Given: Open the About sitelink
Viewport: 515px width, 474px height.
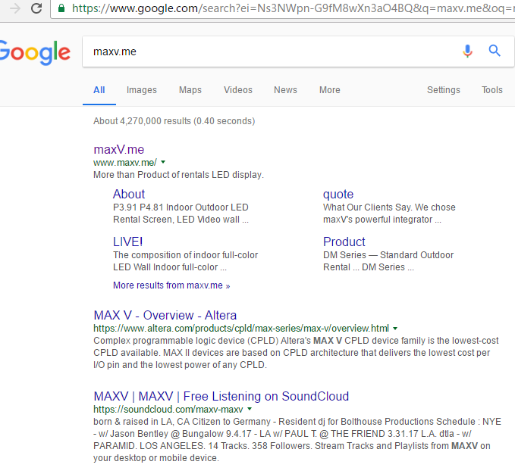Looking at the screenshot, I should click(129, 194).
